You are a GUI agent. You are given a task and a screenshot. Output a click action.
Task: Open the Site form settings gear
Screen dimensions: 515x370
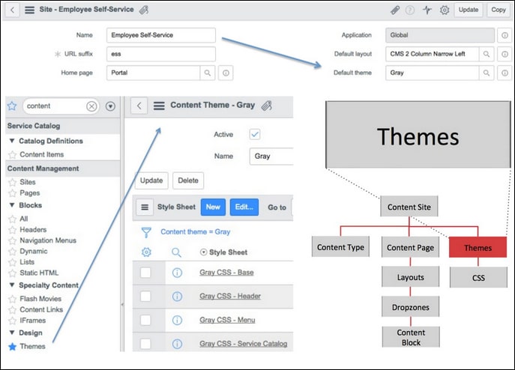click(445, 10)
